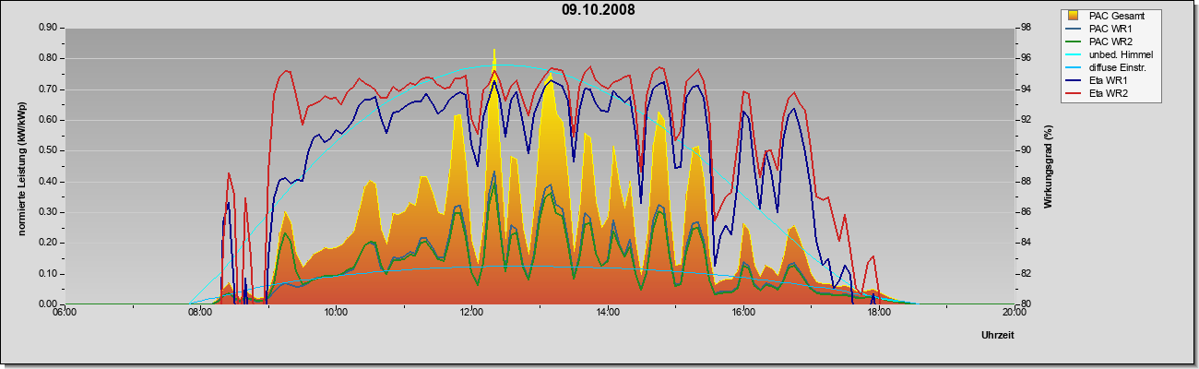Click the chart title 09.10.2008
Image resolution: width=1199 pixels, height=369 pixels.
598,10
